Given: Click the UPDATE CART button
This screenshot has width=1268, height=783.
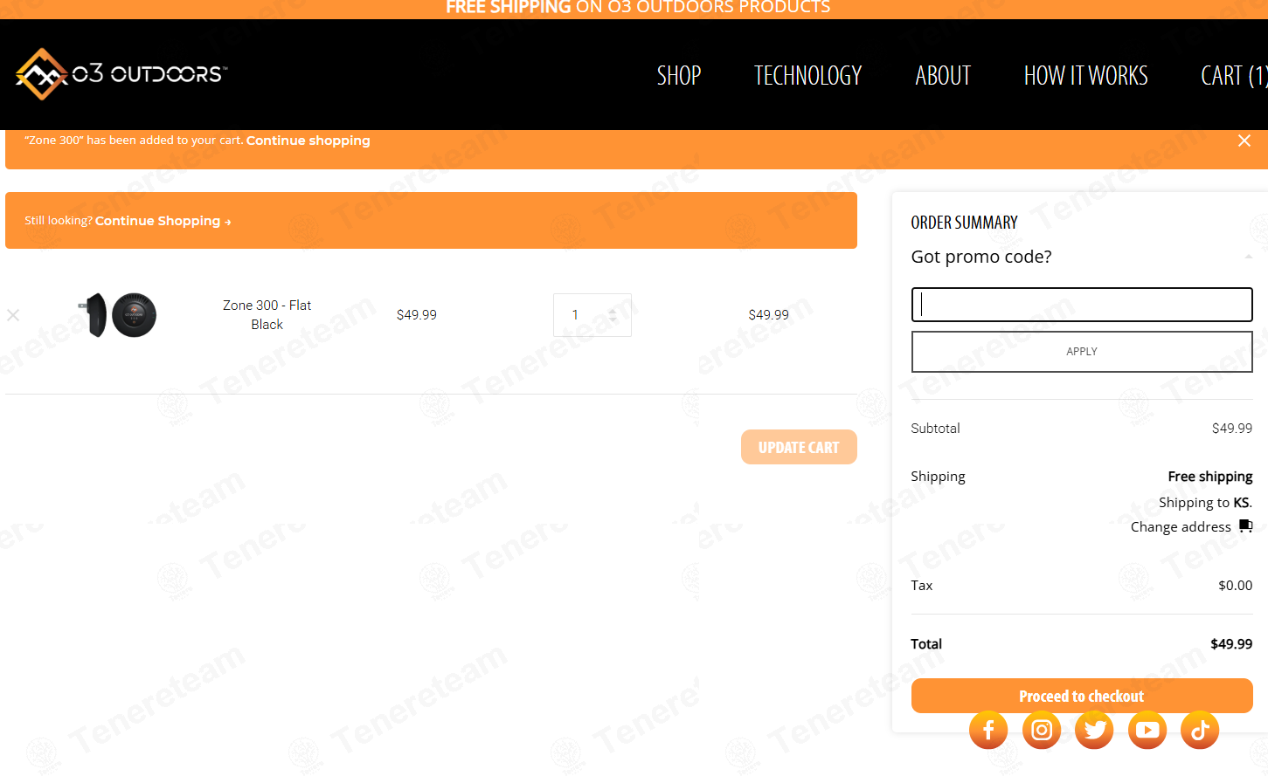Looking at the screenshot, I should 799,447.
